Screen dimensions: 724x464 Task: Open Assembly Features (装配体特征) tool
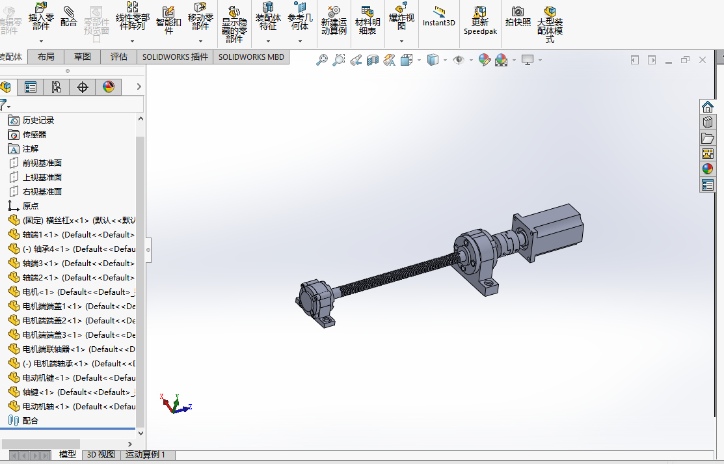(x=268, y=17)
